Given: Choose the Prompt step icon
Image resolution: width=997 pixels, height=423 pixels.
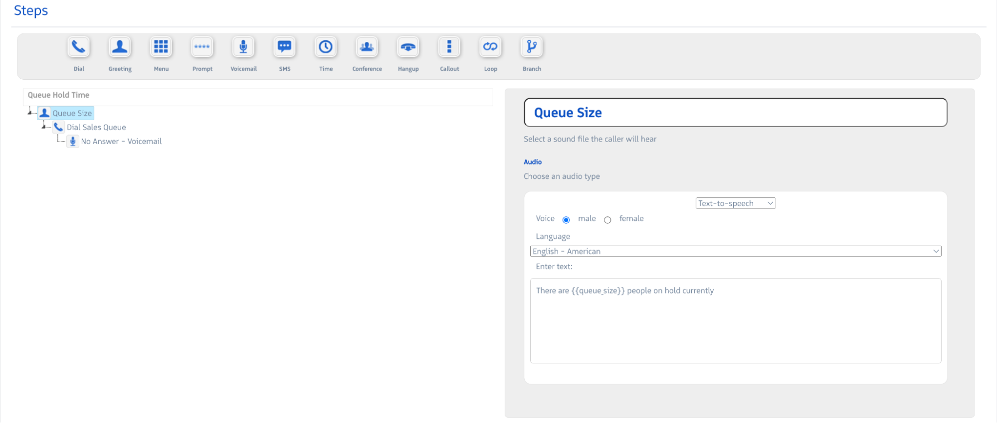Looking at the screenshot, I should click(202, 47).
